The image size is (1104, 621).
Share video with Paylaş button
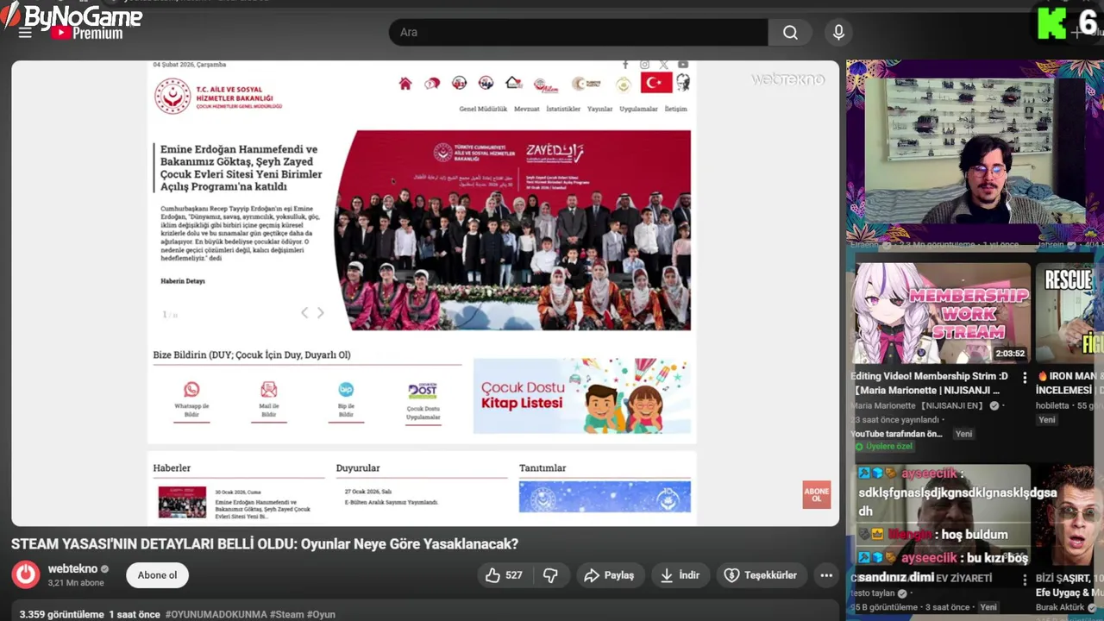(x=609, y=575)
